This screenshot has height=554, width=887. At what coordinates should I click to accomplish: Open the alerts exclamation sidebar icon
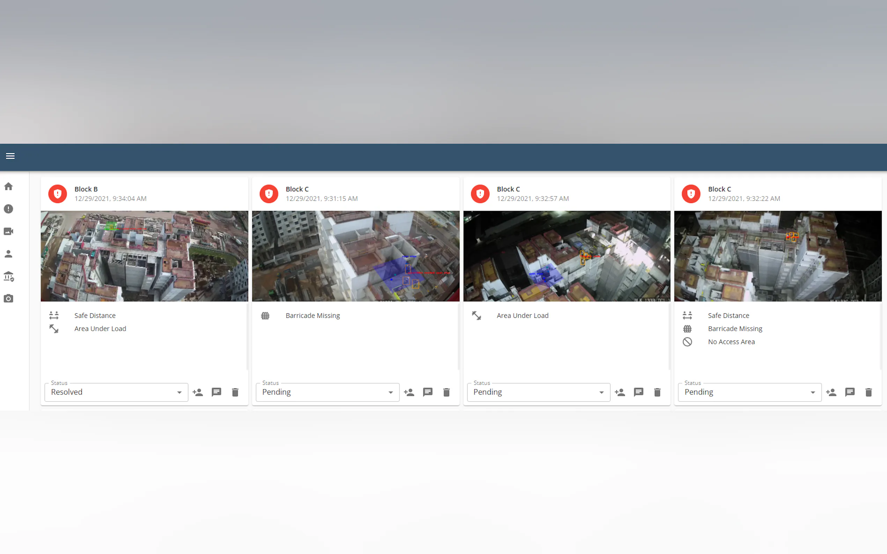(8, 209)
